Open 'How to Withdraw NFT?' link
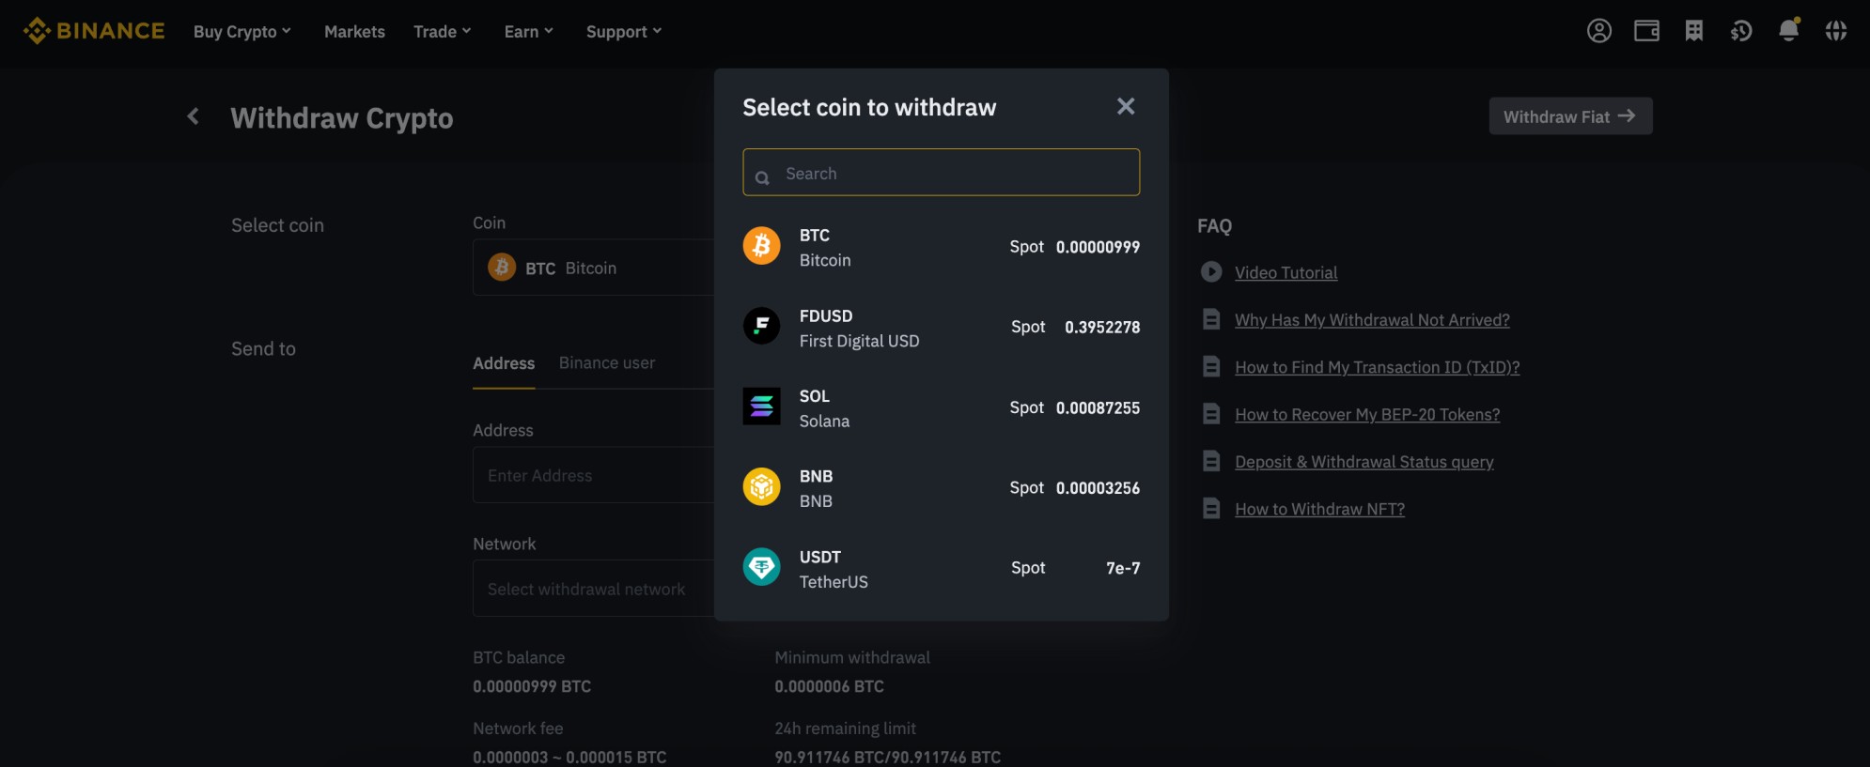The height and width of the screenshot is (767, 1870). coord(1318,509)
